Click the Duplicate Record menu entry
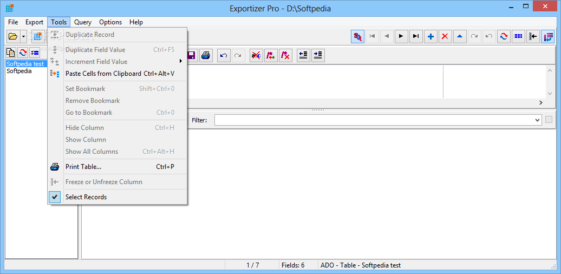This screenshot has width=561, height=274. [118, 35]
